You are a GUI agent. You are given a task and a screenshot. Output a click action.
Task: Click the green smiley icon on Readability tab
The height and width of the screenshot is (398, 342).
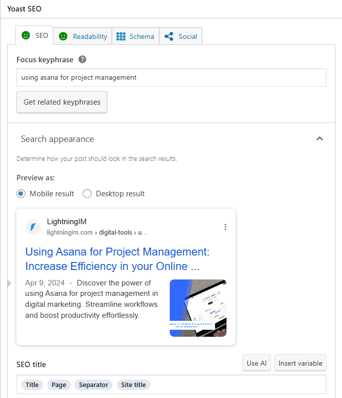(x=63, y=36)
